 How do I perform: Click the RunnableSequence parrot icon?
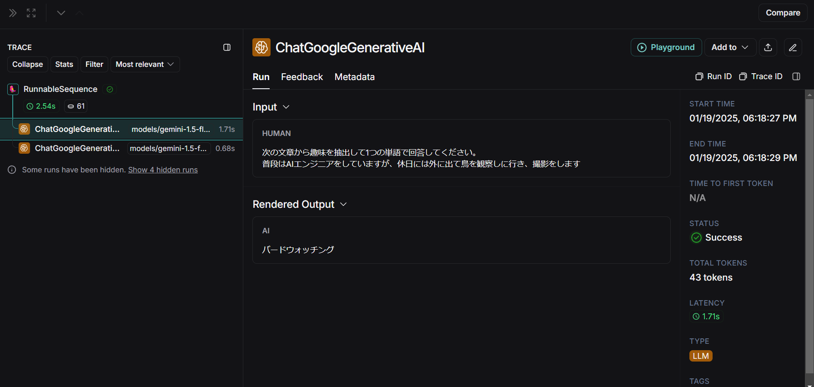click(13, 89)
